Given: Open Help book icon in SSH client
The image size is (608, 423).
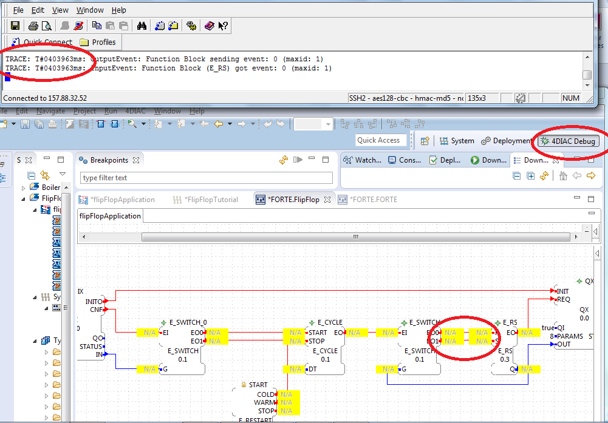Looking at the screenshot, I should 210,26.
